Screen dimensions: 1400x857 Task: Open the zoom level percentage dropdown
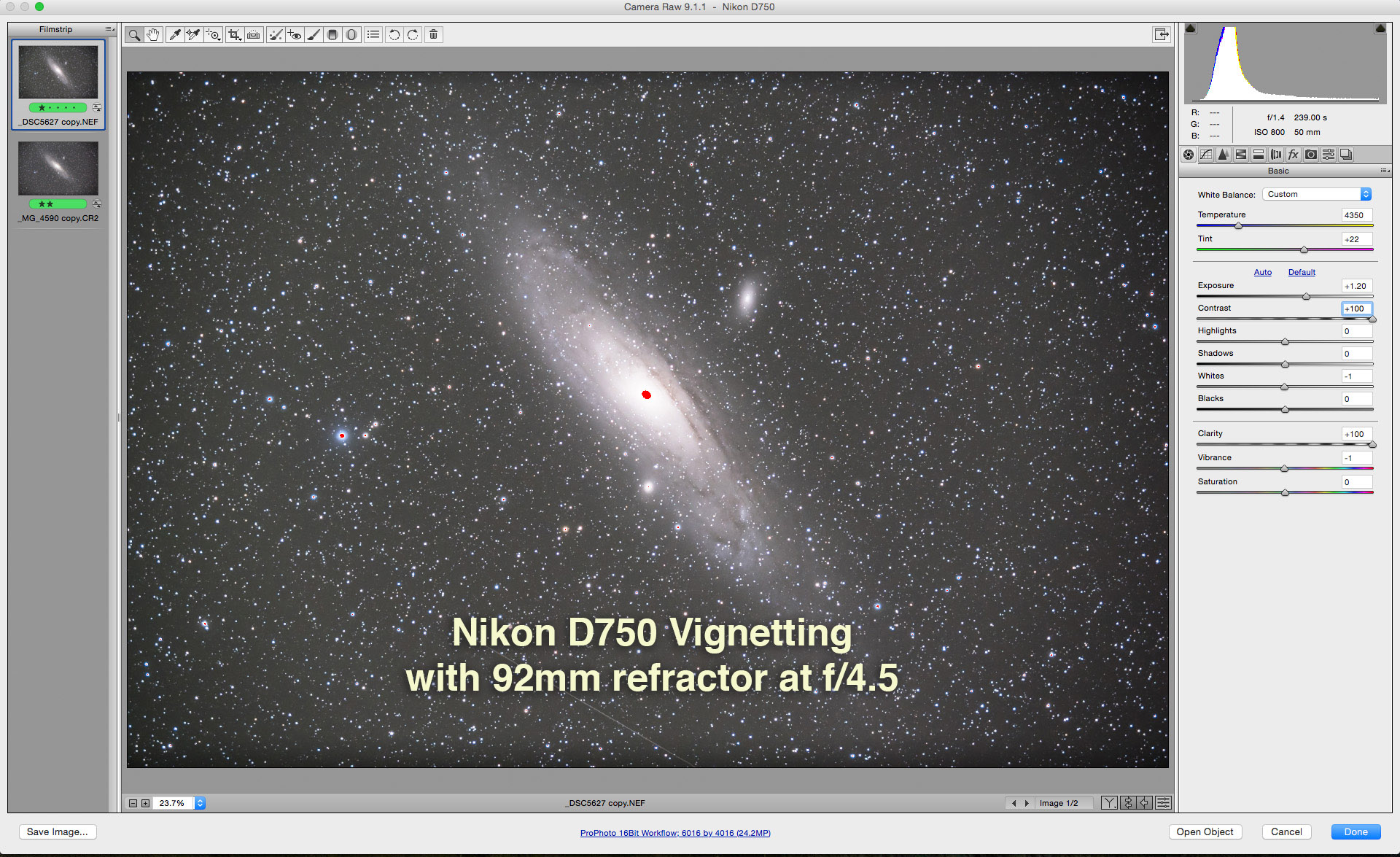(x=200, y=803)
